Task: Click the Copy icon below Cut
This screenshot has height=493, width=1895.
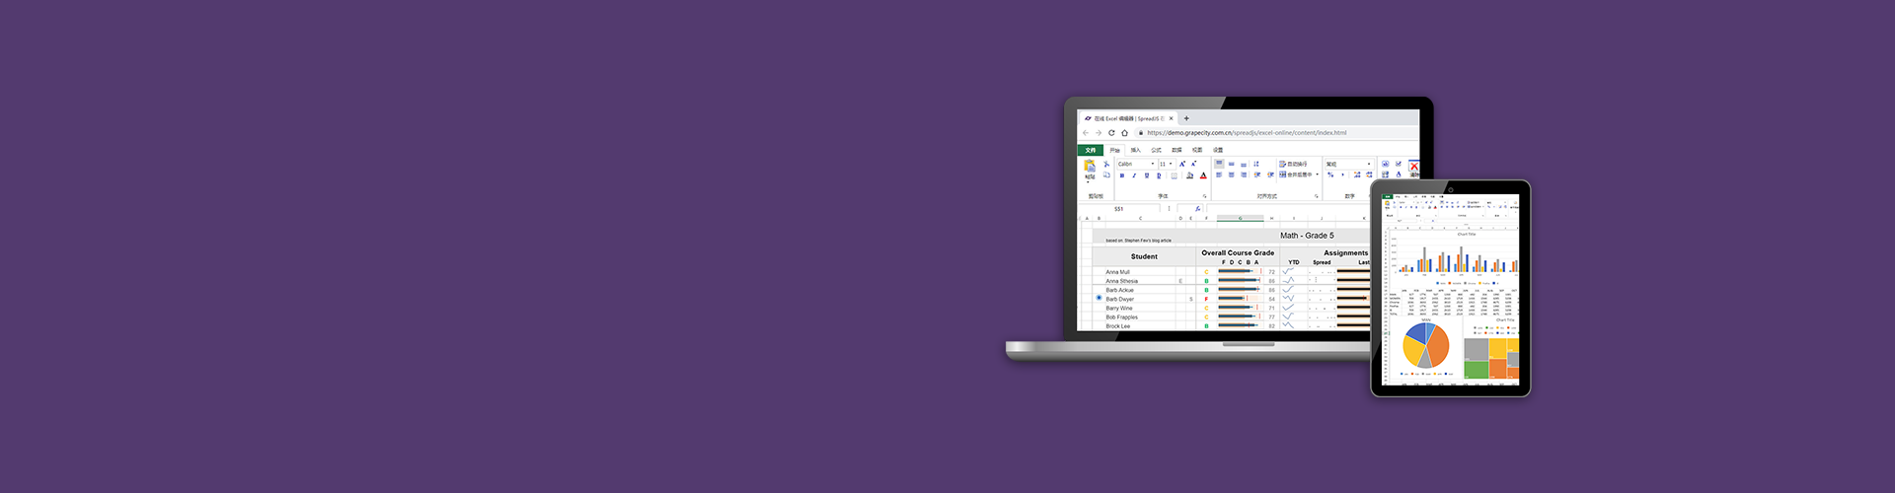Action: click(1106, 175)
